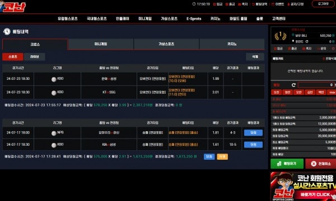This screenshot has height=201, width=336.
Task: Click the gold rank 1 laurel badge
Action: pyautogui.click(x=281, y=36)
